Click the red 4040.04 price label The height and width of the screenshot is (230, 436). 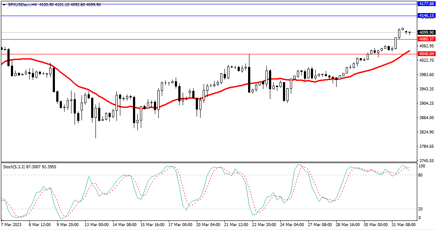426,54
